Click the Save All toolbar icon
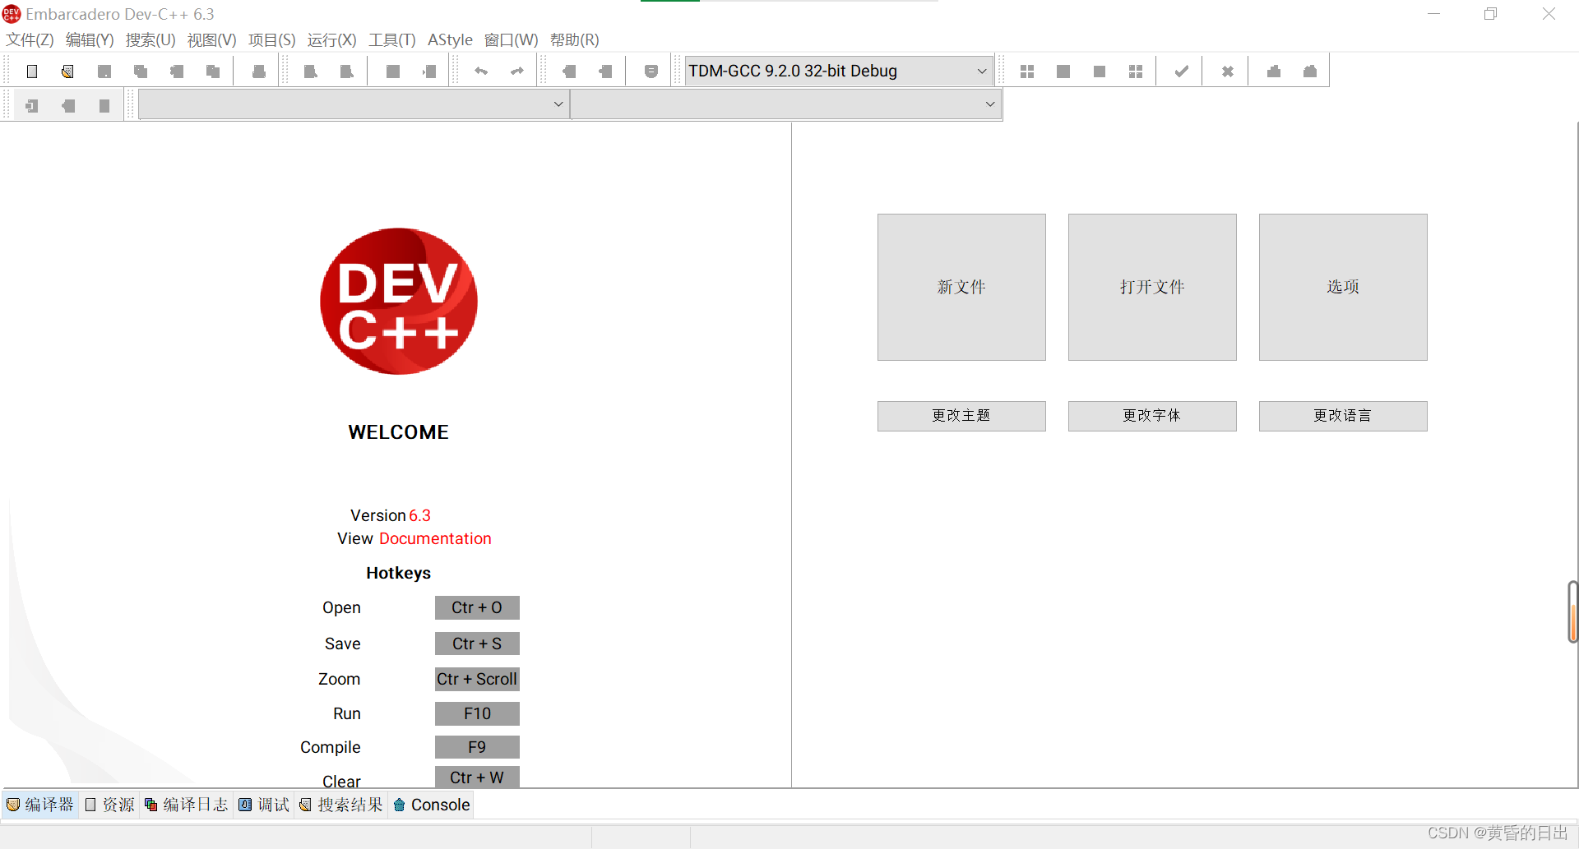This screenshot has width=1579, height=849. 141,72
